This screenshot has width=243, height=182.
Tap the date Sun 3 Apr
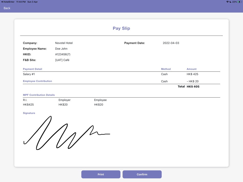[32, 2]
